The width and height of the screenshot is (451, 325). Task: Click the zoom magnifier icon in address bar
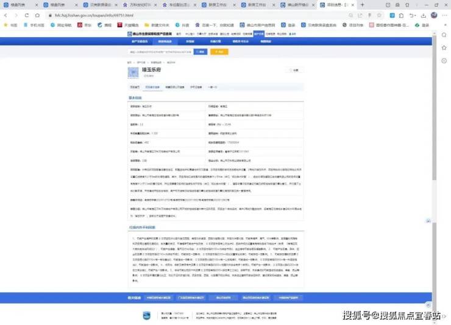[x=350, y=15]
